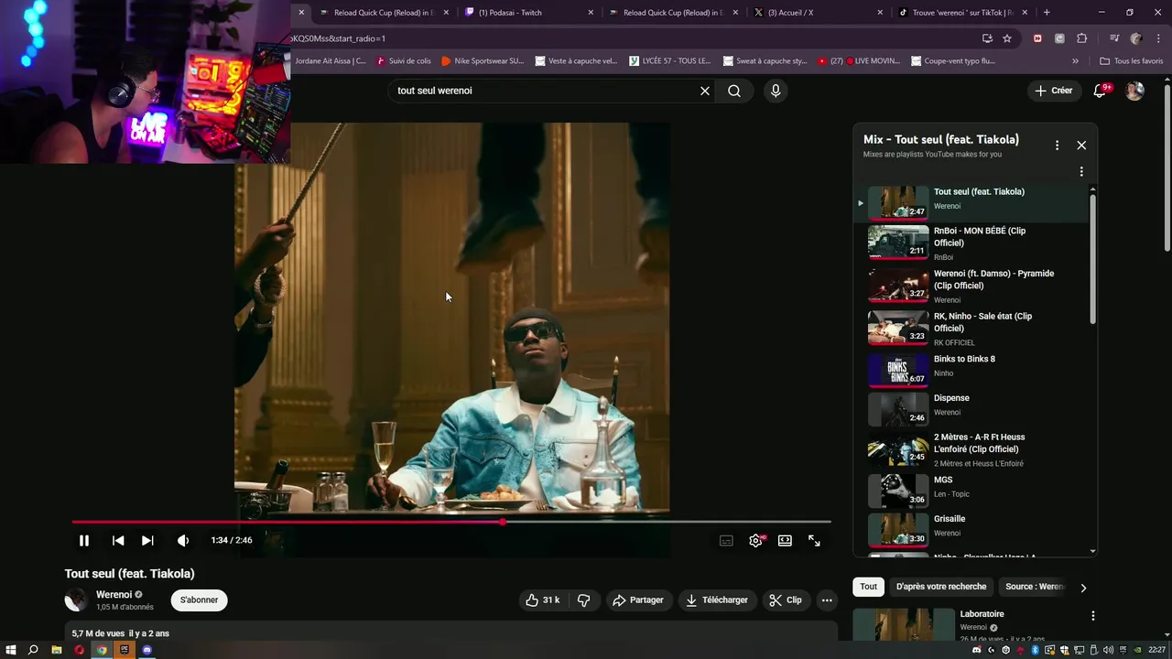The height and width of the screenshot is (659, 1172).
Task: Open the browser extensions puzzle icon
Action: 1081,38
